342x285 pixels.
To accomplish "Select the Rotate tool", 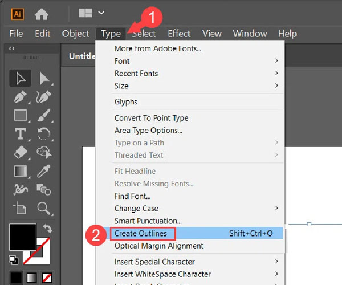I will (44, 134).
